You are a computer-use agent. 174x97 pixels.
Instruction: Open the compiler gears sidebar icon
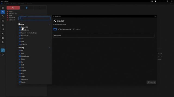click(x=3, y=21)
